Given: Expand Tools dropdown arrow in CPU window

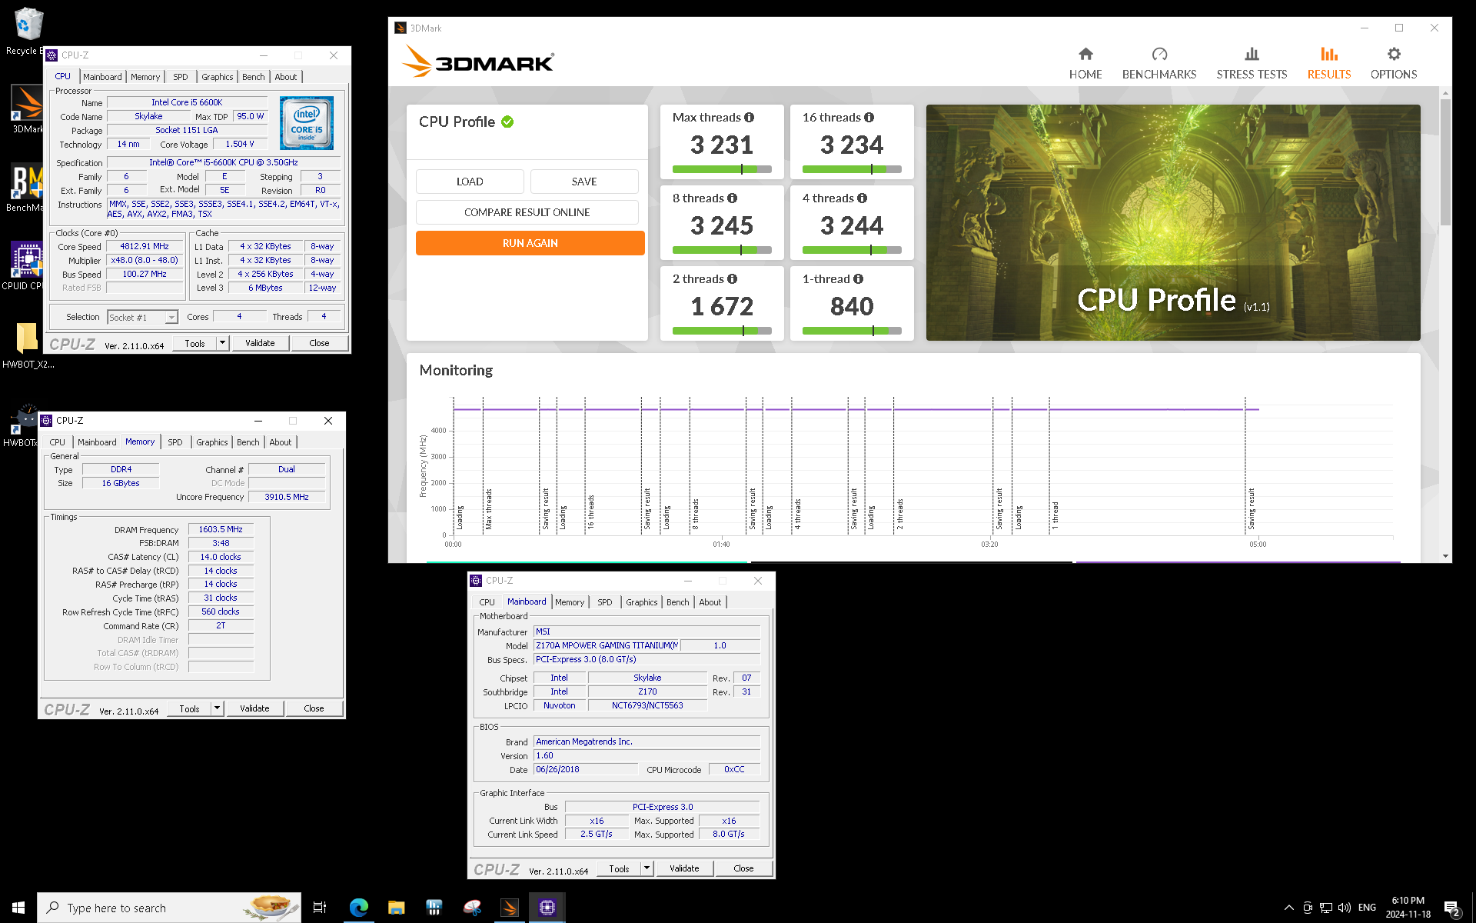Looking at the screenshot, I should [x=223, y=343].
